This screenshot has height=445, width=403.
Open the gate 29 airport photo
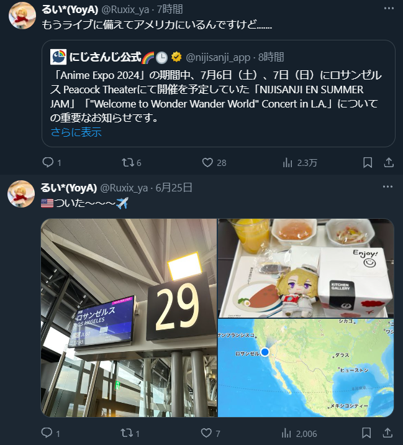(x=129, y=318)
